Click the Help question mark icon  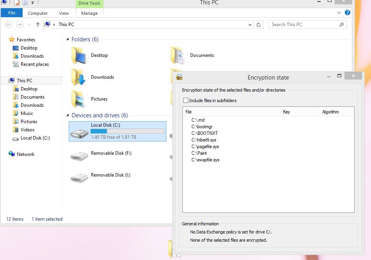coord(347,13)
